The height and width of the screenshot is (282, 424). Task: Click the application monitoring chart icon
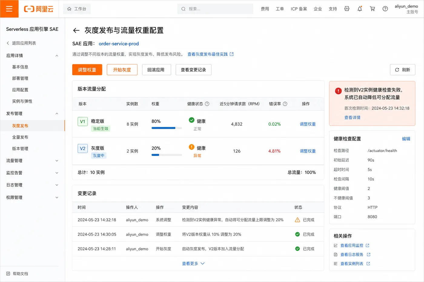[336, 245]
